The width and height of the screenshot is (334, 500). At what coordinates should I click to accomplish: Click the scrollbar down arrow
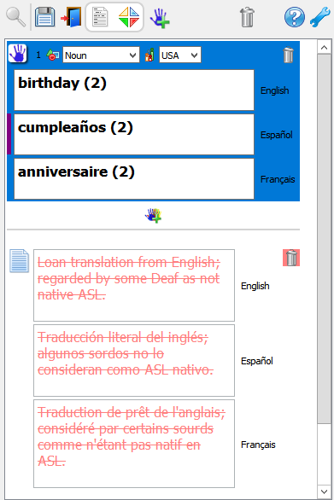point(324,491)
